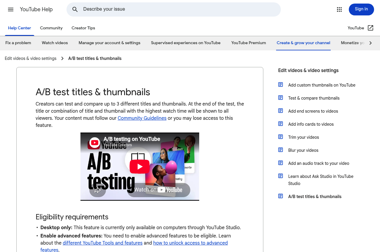Click article icon beside Trim your videos

click(281, 137)
